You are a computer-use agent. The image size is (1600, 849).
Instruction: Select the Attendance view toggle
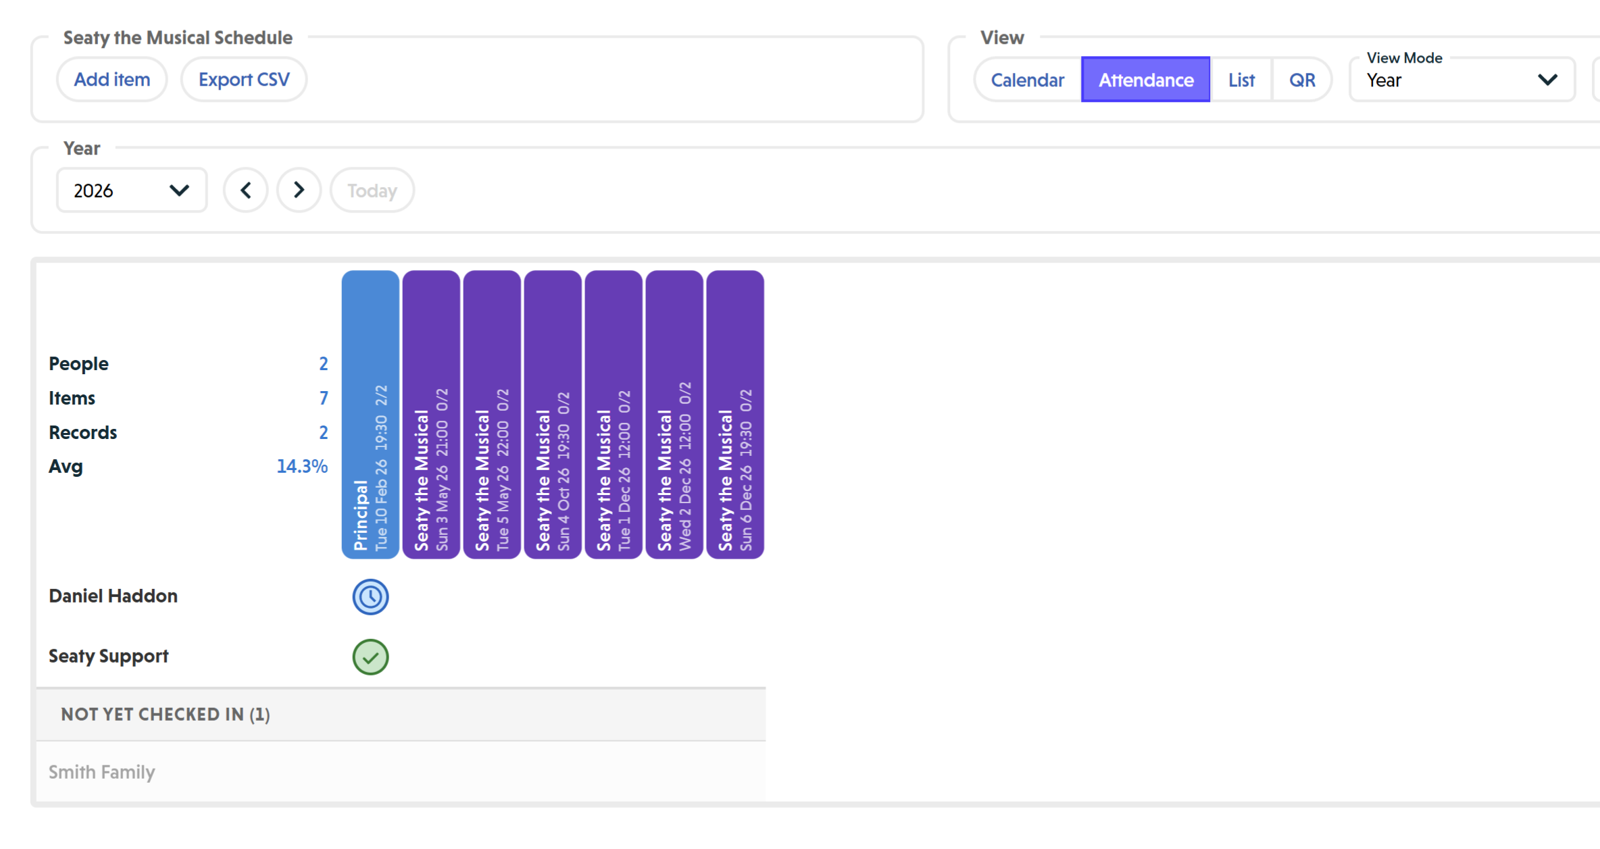[x=1145, y=79]
